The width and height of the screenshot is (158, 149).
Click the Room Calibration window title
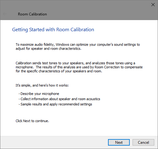(32, 14)
